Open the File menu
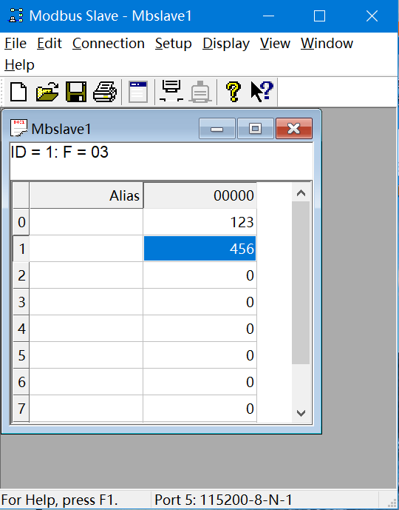The height and width of the screenshot is (510, 399). click(x=16, y=43)
